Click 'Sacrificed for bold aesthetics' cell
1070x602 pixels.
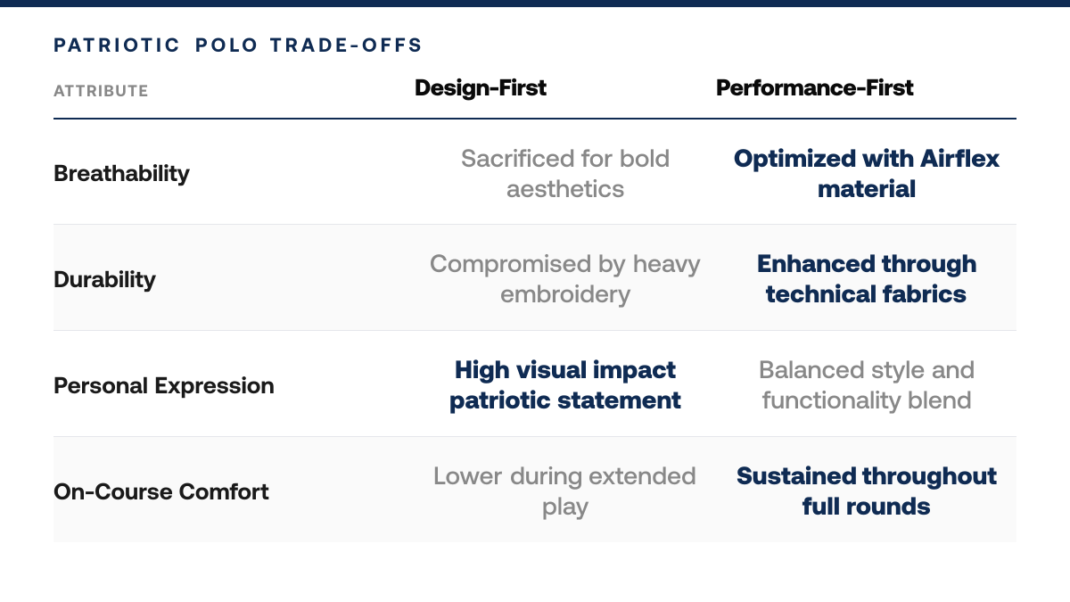565,173
